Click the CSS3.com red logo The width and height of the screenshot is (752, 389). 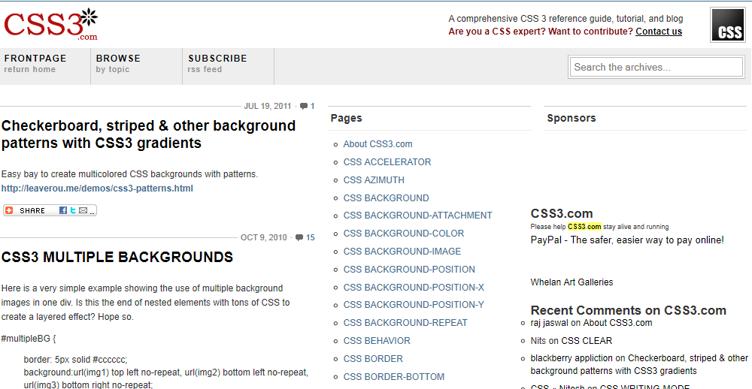pos(51,25)
